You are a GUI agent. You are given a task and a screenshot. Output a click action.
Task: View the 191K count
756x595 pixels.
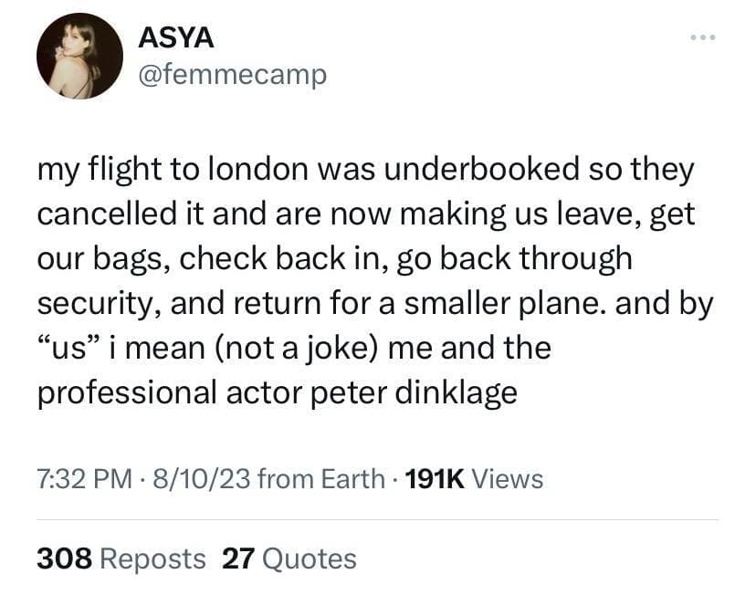click(433, 478)
